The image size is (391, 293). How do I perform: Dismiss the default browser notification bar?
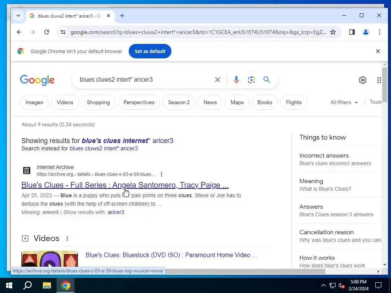(x=378, y=51)
